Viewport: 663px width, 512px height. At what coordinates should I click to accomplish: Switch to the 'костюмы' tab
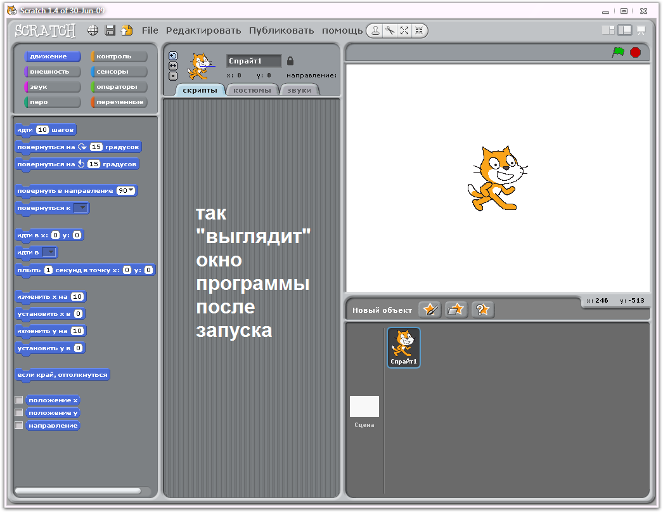coord(252,90)
